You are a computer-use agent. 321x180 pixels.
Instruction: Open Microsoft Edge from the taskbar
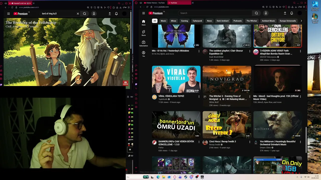click(158, 177)
